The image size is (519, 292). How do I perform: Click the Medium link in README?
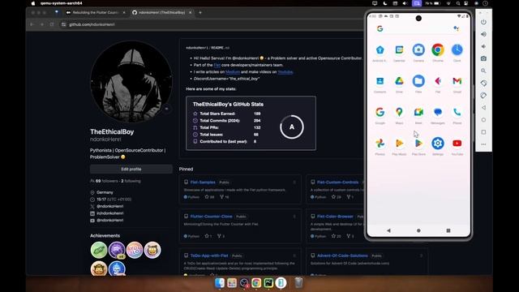[233, 72]
